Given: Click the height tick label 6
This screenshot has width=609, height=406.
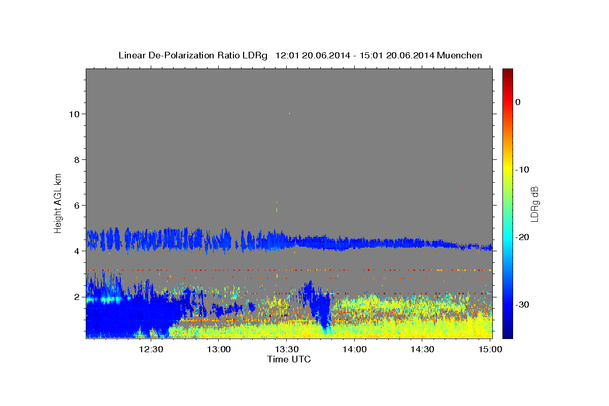Looking at the screenshot, I should point(78,205).
